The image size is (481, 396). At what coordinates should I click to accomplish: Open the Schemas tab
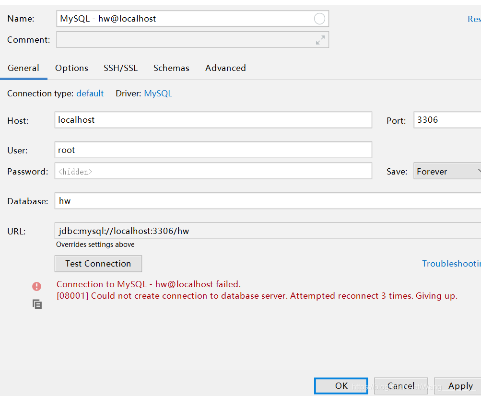tap(171, 68)
